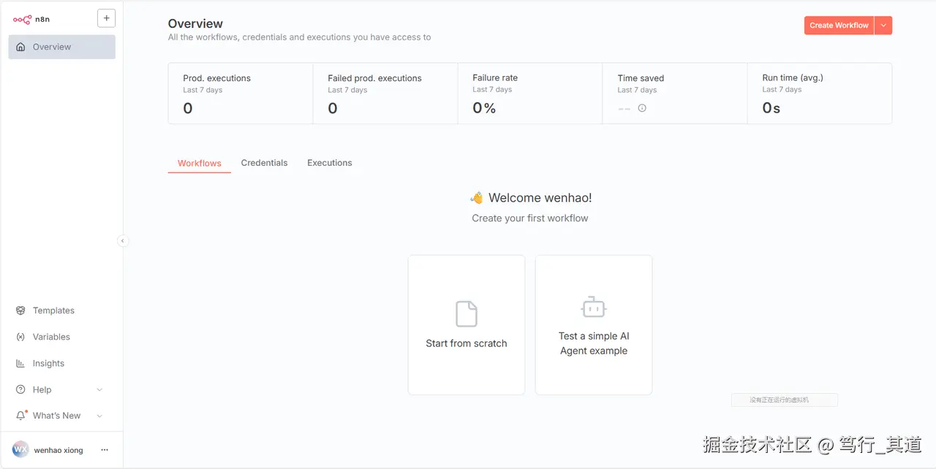Viewport: 936px width, 469px height.
Task: Click the wenhao xiong user avatar
Action: point(20,450)
